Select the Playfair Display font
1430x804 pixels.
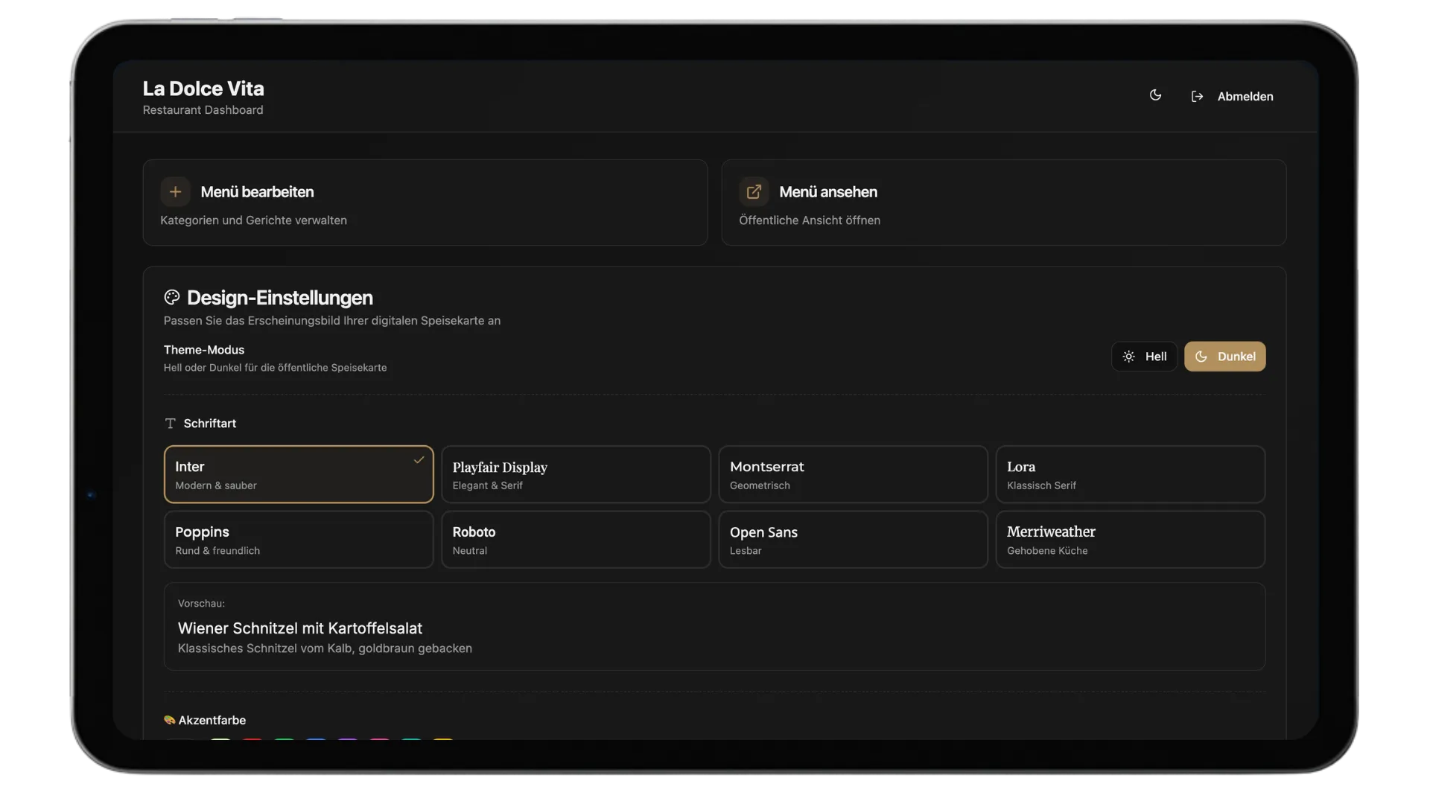(x=576, y=475)
